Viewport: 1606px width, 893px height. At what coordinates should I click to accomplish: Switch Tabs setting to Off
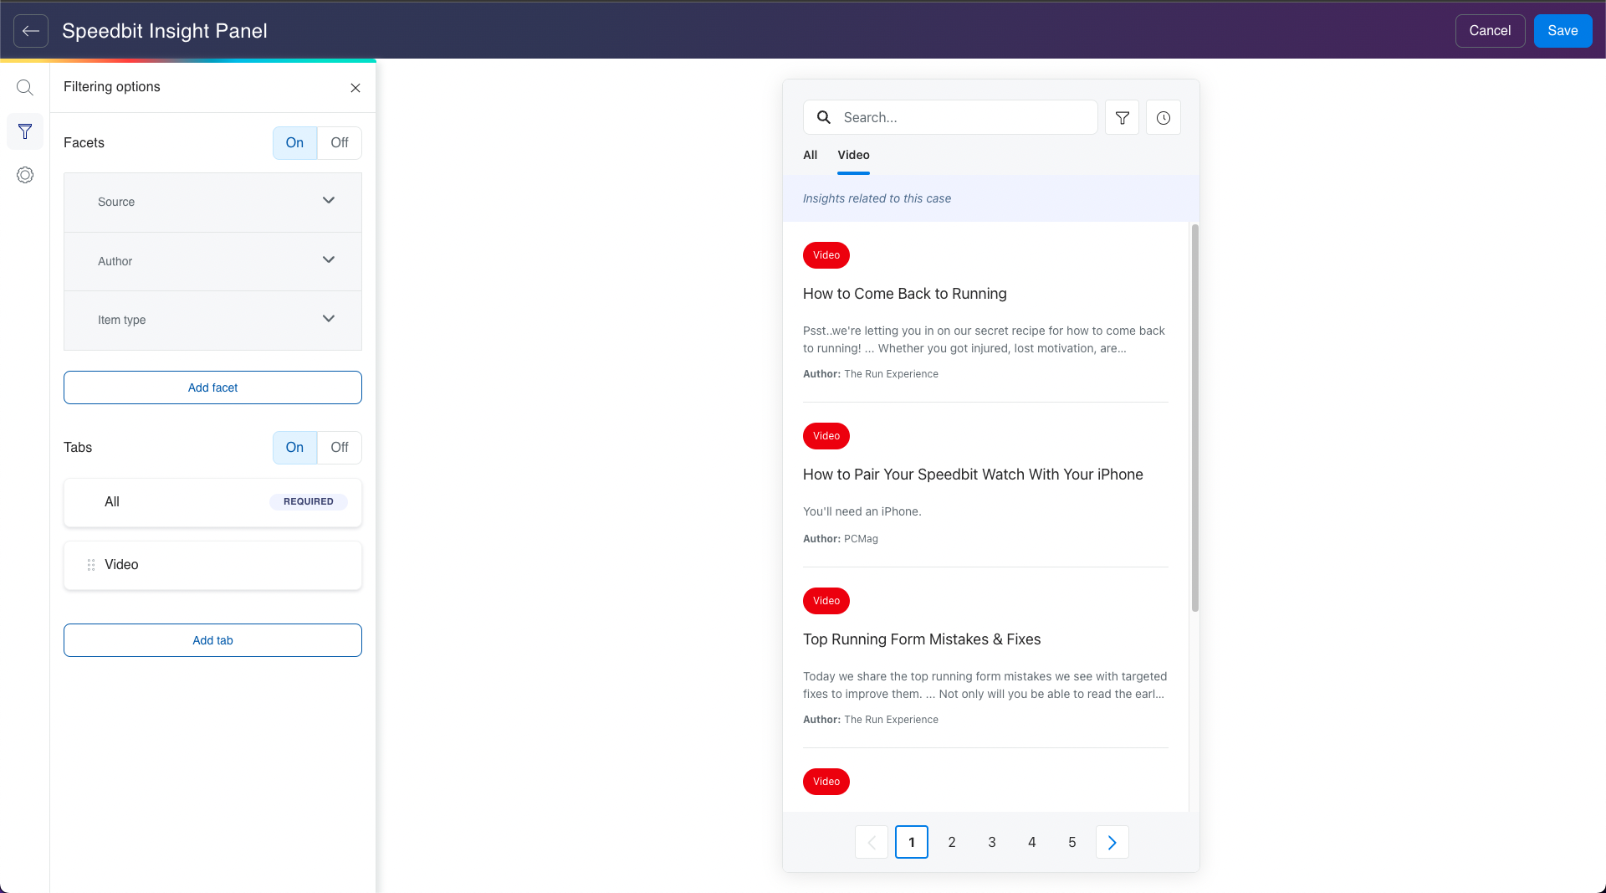tap(339, 448)
